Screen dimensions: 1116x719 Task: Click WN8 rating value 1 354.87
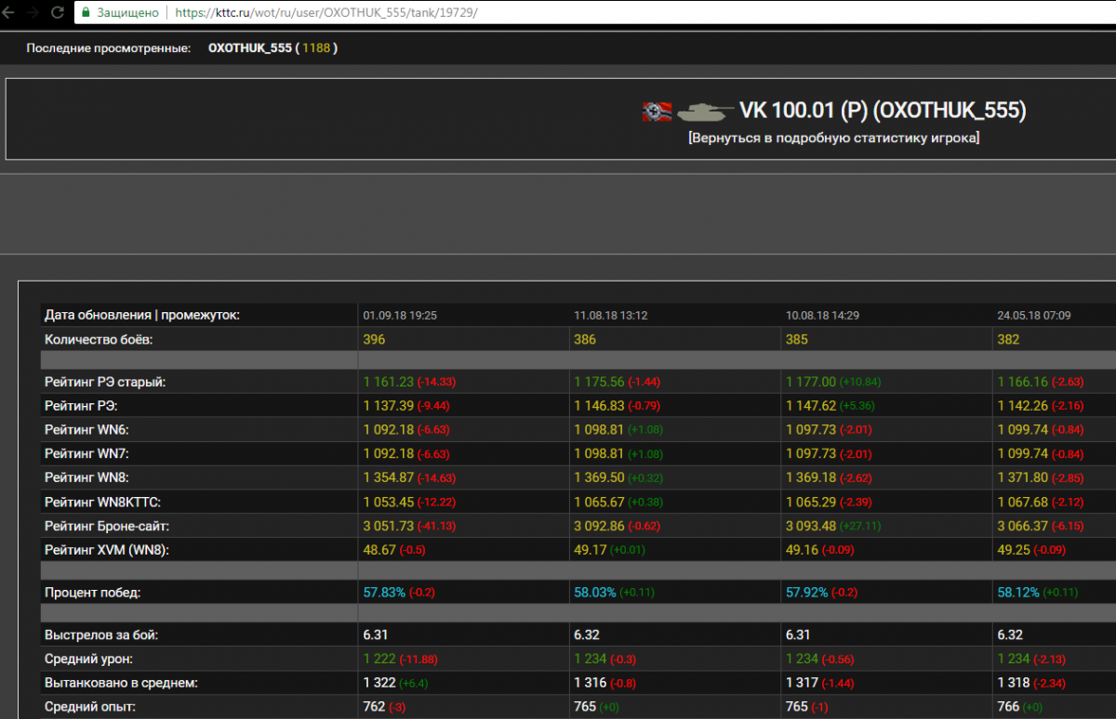[388, 477]
